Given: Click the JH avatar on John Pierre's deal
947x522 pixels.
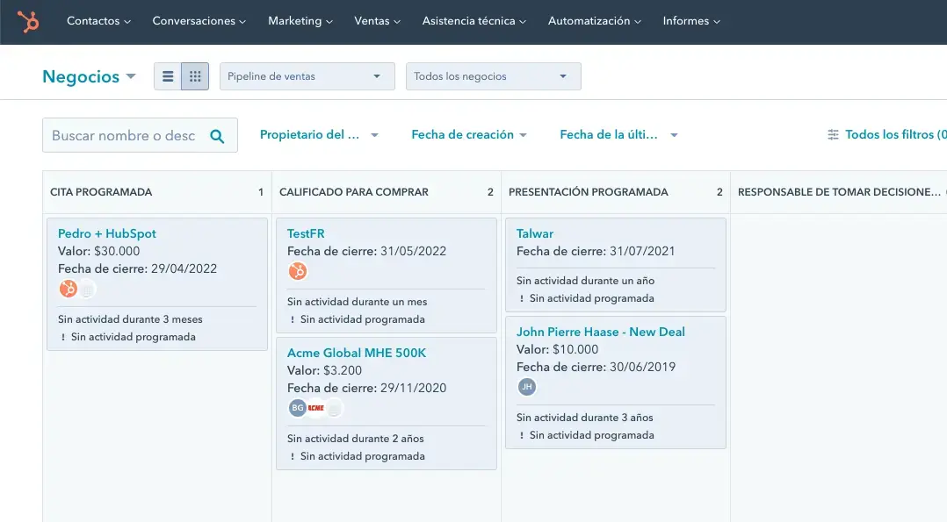Looking at the screenshot, I should (526, 385).
